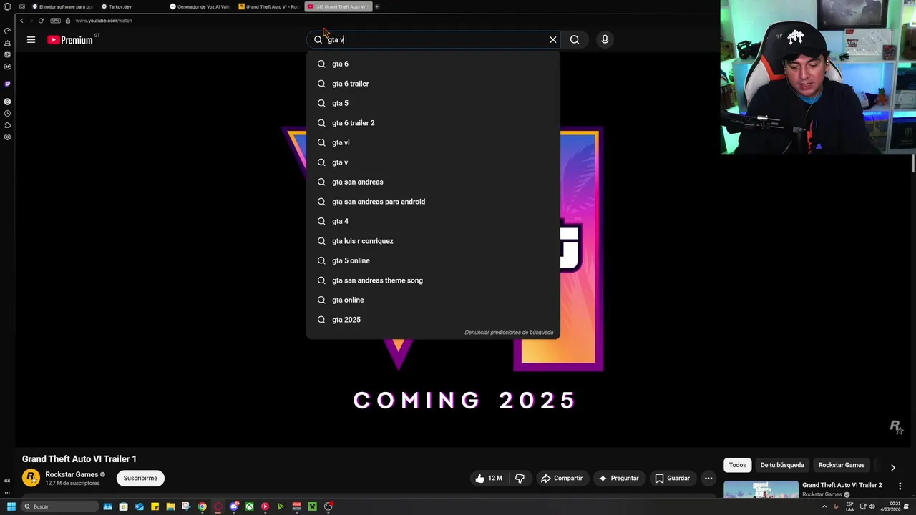Pick 'gta san andreas para android' suggestion

click(x=433, y=202)
